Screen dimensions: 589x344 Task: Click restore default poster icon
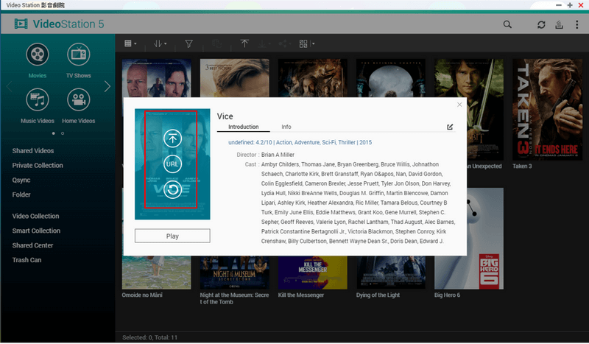point(172,189)
